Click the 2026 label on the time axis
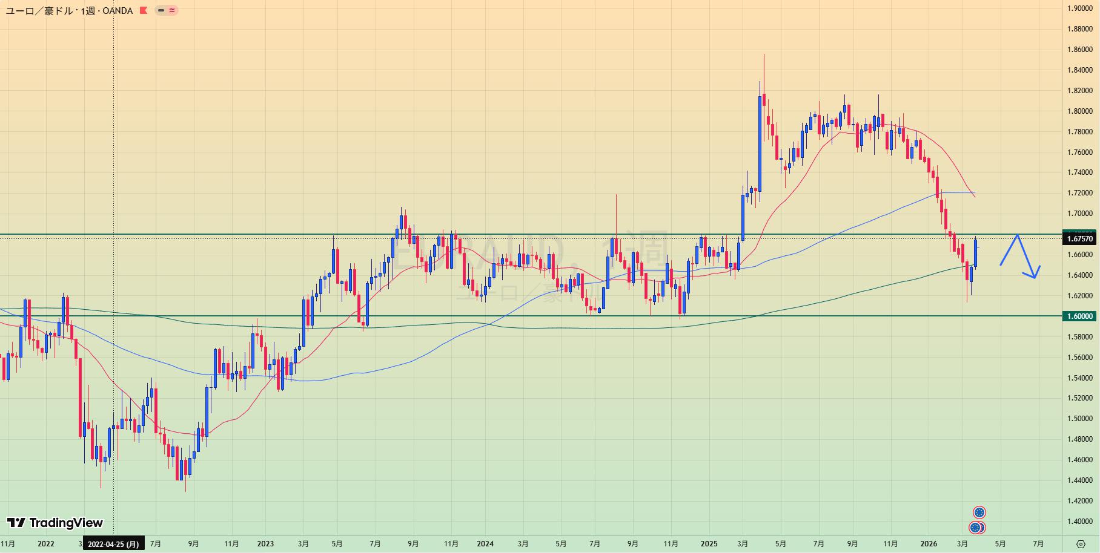The height and width of the screenshot is (553, 1100). click(927, 544)
